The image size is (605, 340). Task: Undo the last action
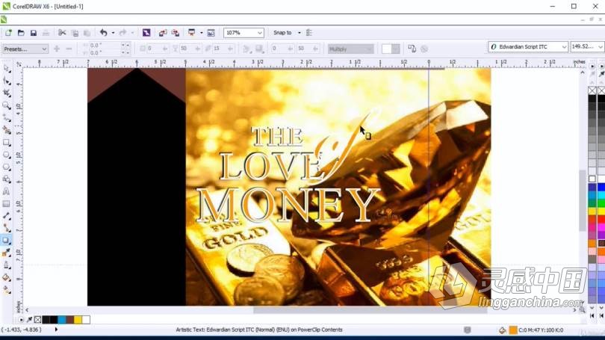pos(103,33)
